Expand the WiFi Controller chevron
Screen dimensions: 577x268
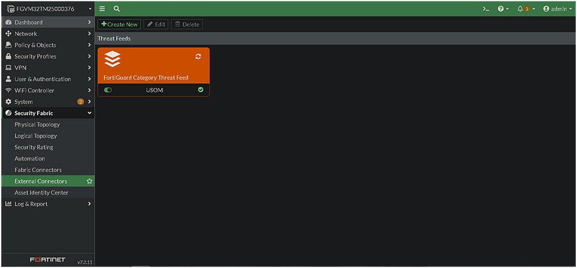tap(89, 91)
